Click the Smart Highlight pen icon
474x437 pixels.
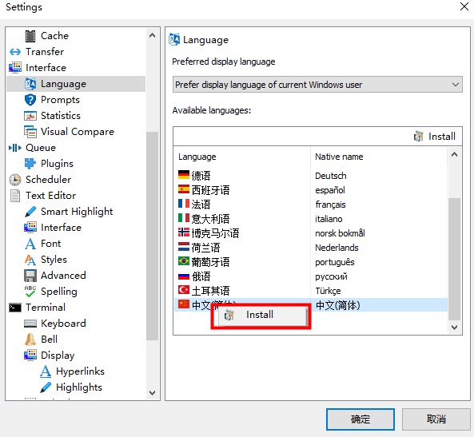tap(30, 212)
